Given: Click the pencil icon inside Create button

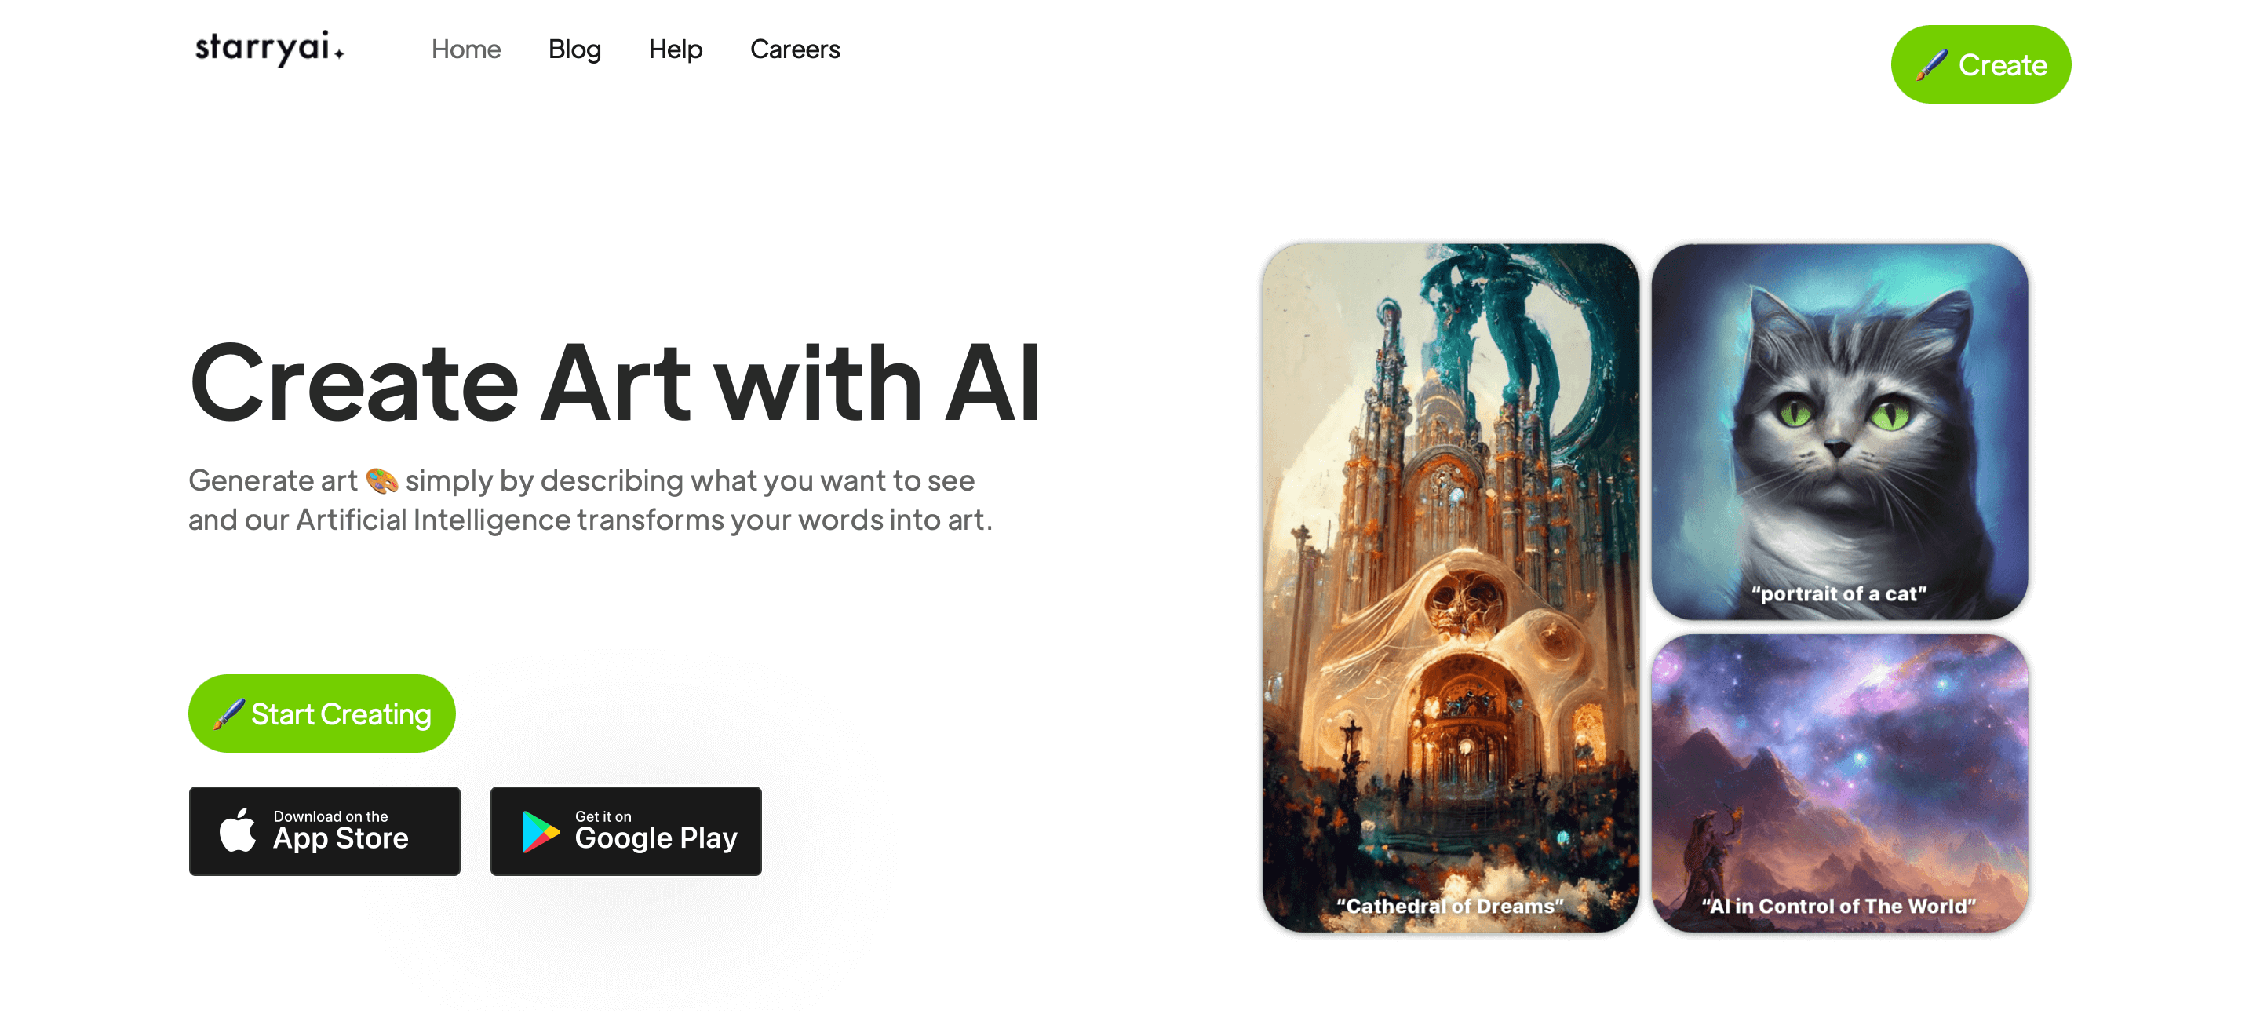Looking at the screenshot, I should click(x=1933, y=65).
